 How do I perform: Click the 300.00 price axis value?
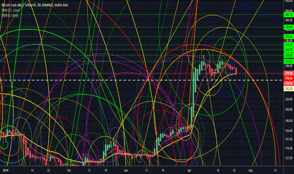[289, 66]
